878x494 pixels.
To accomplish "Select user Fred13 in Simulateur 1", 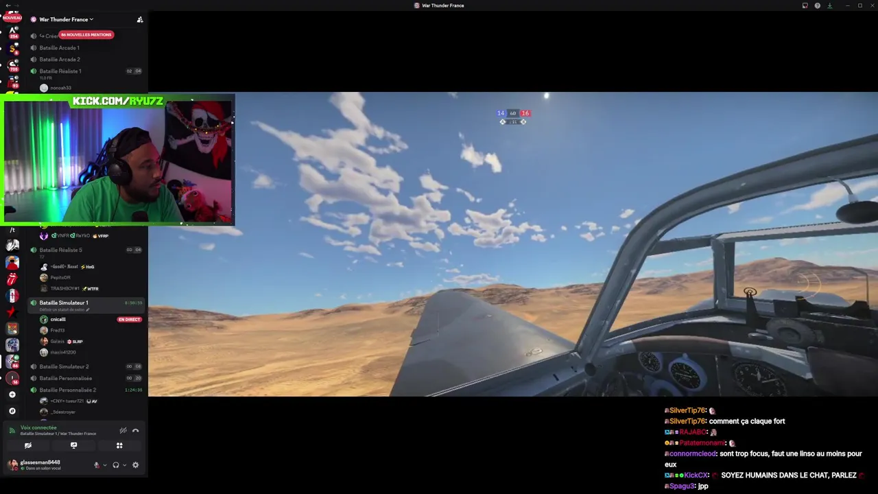I will pyautogui.click(x=58, y=330).
